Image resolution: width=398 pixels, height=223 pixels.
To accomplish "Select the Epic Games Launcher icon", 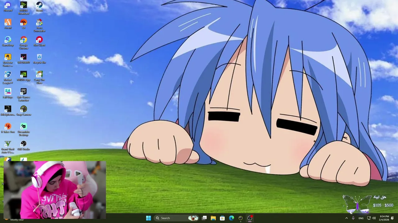I will [x=24, y=95].
